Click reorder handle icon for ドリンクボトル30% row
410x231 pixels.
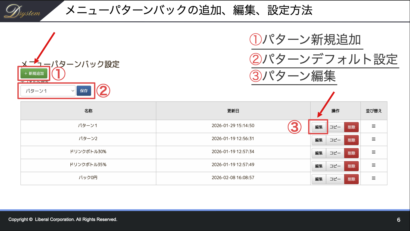click(374, 152)
